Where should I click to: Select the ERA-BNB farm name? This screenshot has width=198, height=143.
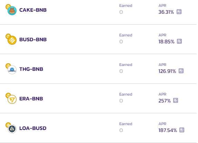pos(31,99)
